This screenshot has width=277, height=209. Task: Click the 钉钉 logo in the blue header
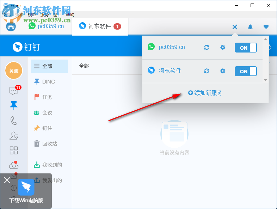pyautogui.click(x=26, y=47)
